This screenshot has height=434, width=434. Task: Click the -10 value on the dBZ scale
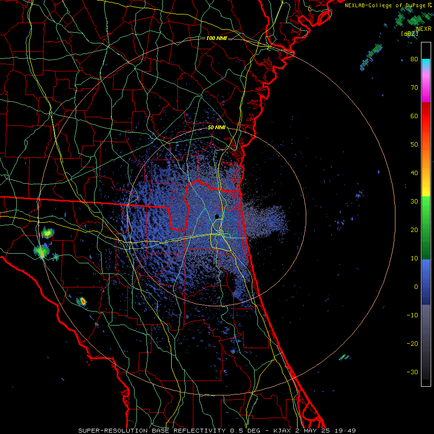tap(412, 315)
